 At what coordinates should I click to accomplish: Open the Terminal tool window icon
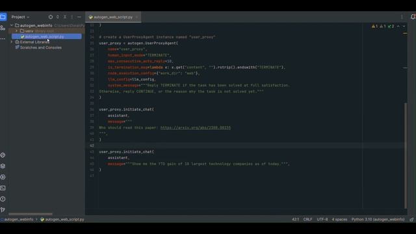pos(3,188)
